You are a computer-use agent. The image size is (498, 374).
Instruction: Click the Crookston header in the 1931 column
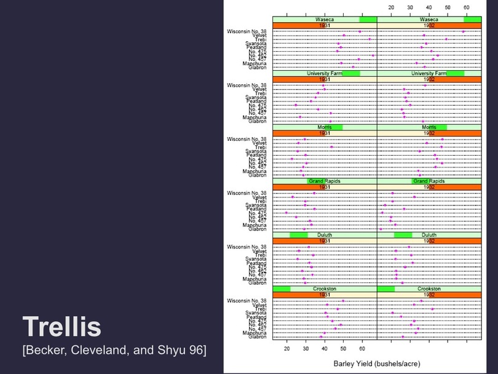tap(325, 288)
